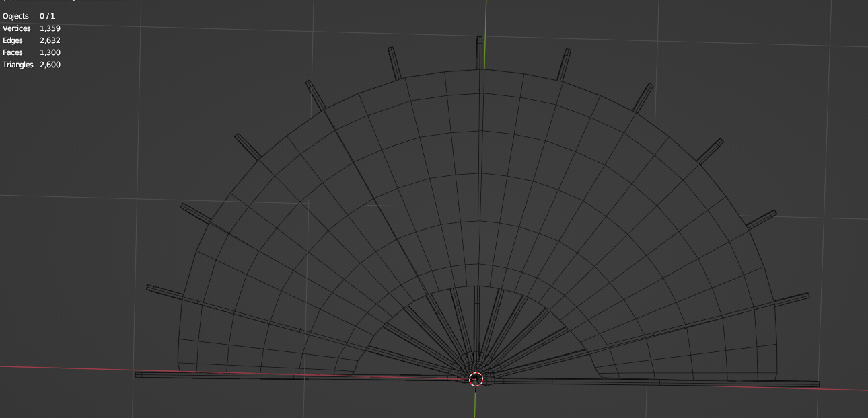868x418 pixels.
Task: Click the 'Faces' statistics label
Action: [x=12, y=52]
